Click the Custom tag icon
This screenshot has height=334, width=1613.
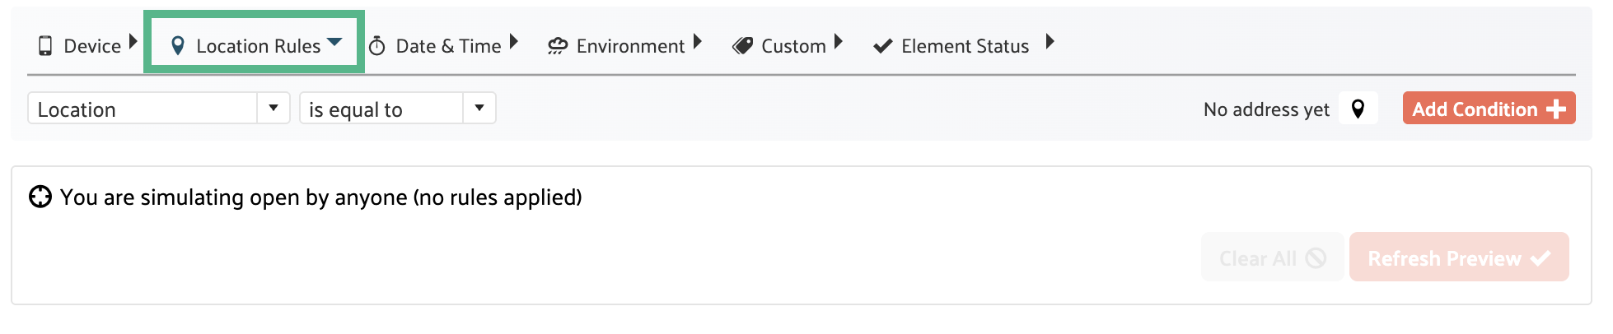point(742,46)
